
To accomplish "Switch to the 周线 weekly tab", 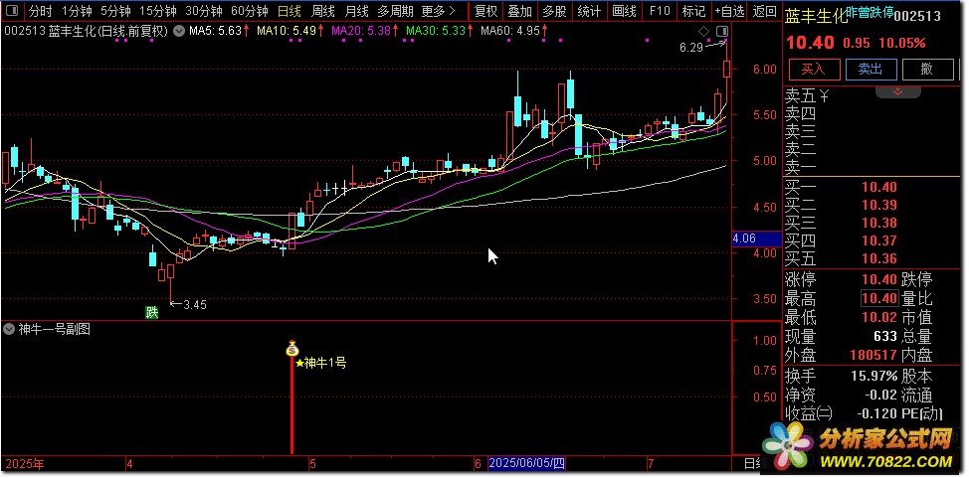I will [322, 11].
